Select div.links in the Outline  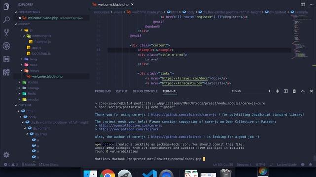tap(40, 134)
